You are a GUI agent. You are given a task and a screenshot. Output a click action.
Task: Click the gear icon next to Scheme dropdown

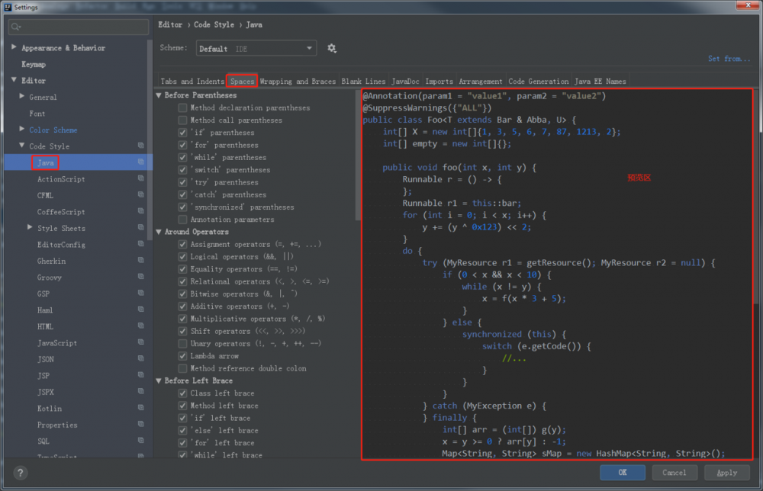(x=332, y=48)
